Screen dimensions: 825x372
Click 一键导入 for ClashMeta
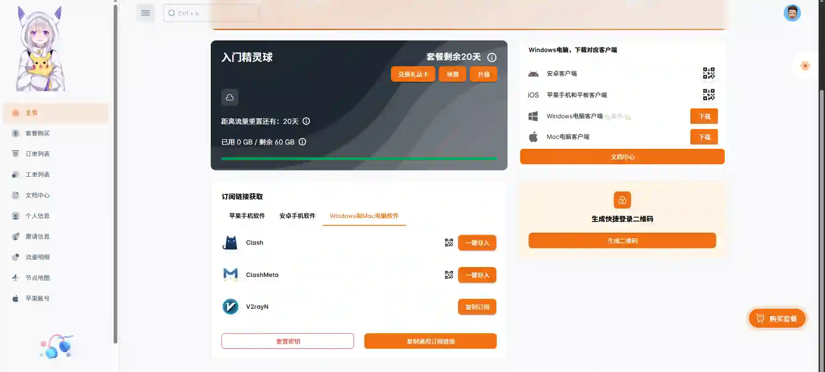tap(477, 275)
